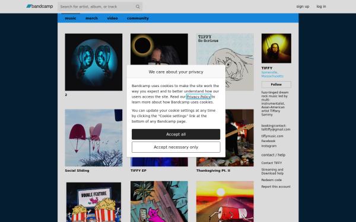Image resolution: width=356 pixels, height=222 pixels.
Task: Open the Double Feature popcorn album cover
Action: point(94,202)
